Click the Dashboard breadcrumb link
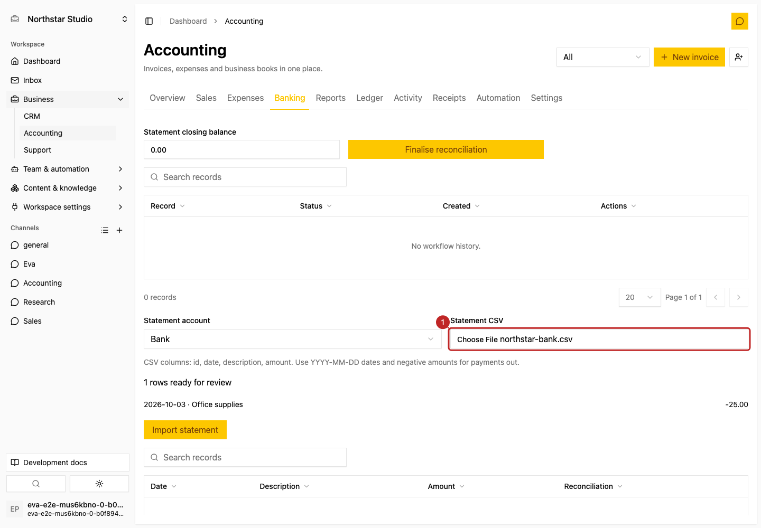Viewport: 761px width, 528px height. tap(188, 21)
